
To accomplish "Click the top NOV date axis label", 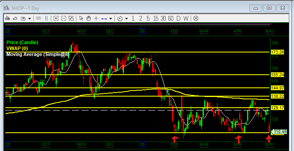I will point(81,31).
